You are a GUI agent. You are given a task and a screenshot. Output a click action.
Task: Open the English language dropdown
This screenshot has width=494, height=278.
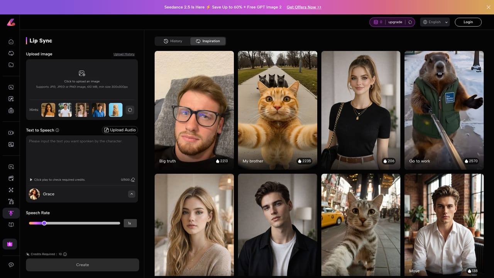tap(435, 22)
